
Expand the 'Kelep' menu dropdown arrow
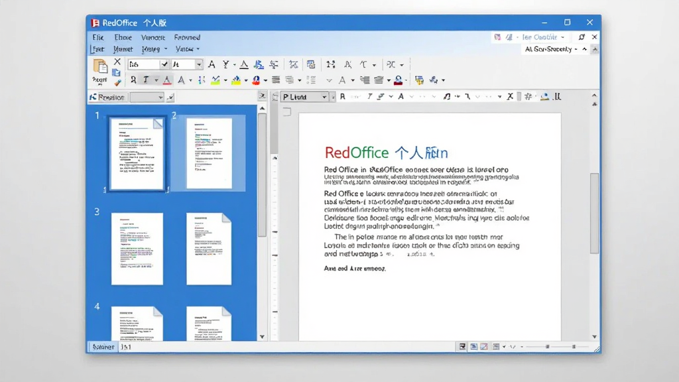point(165,49)
